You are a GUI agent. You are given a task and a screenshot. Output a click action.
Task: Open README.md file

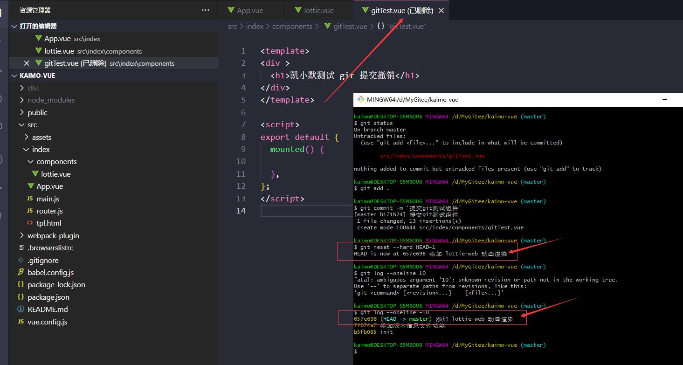click(114, 309)
